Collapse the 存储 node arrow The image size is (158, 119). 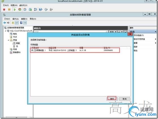8,40
